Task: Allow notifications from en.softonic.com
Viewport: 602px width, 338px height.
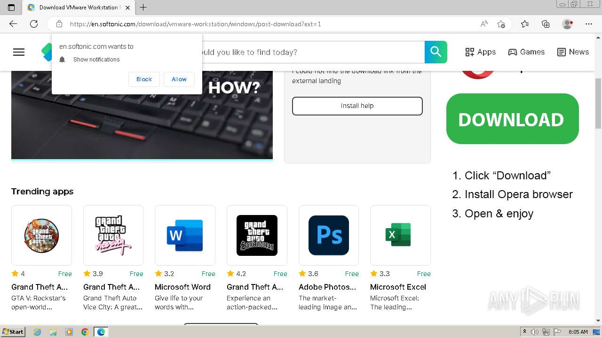Action: tap(179, 79)
